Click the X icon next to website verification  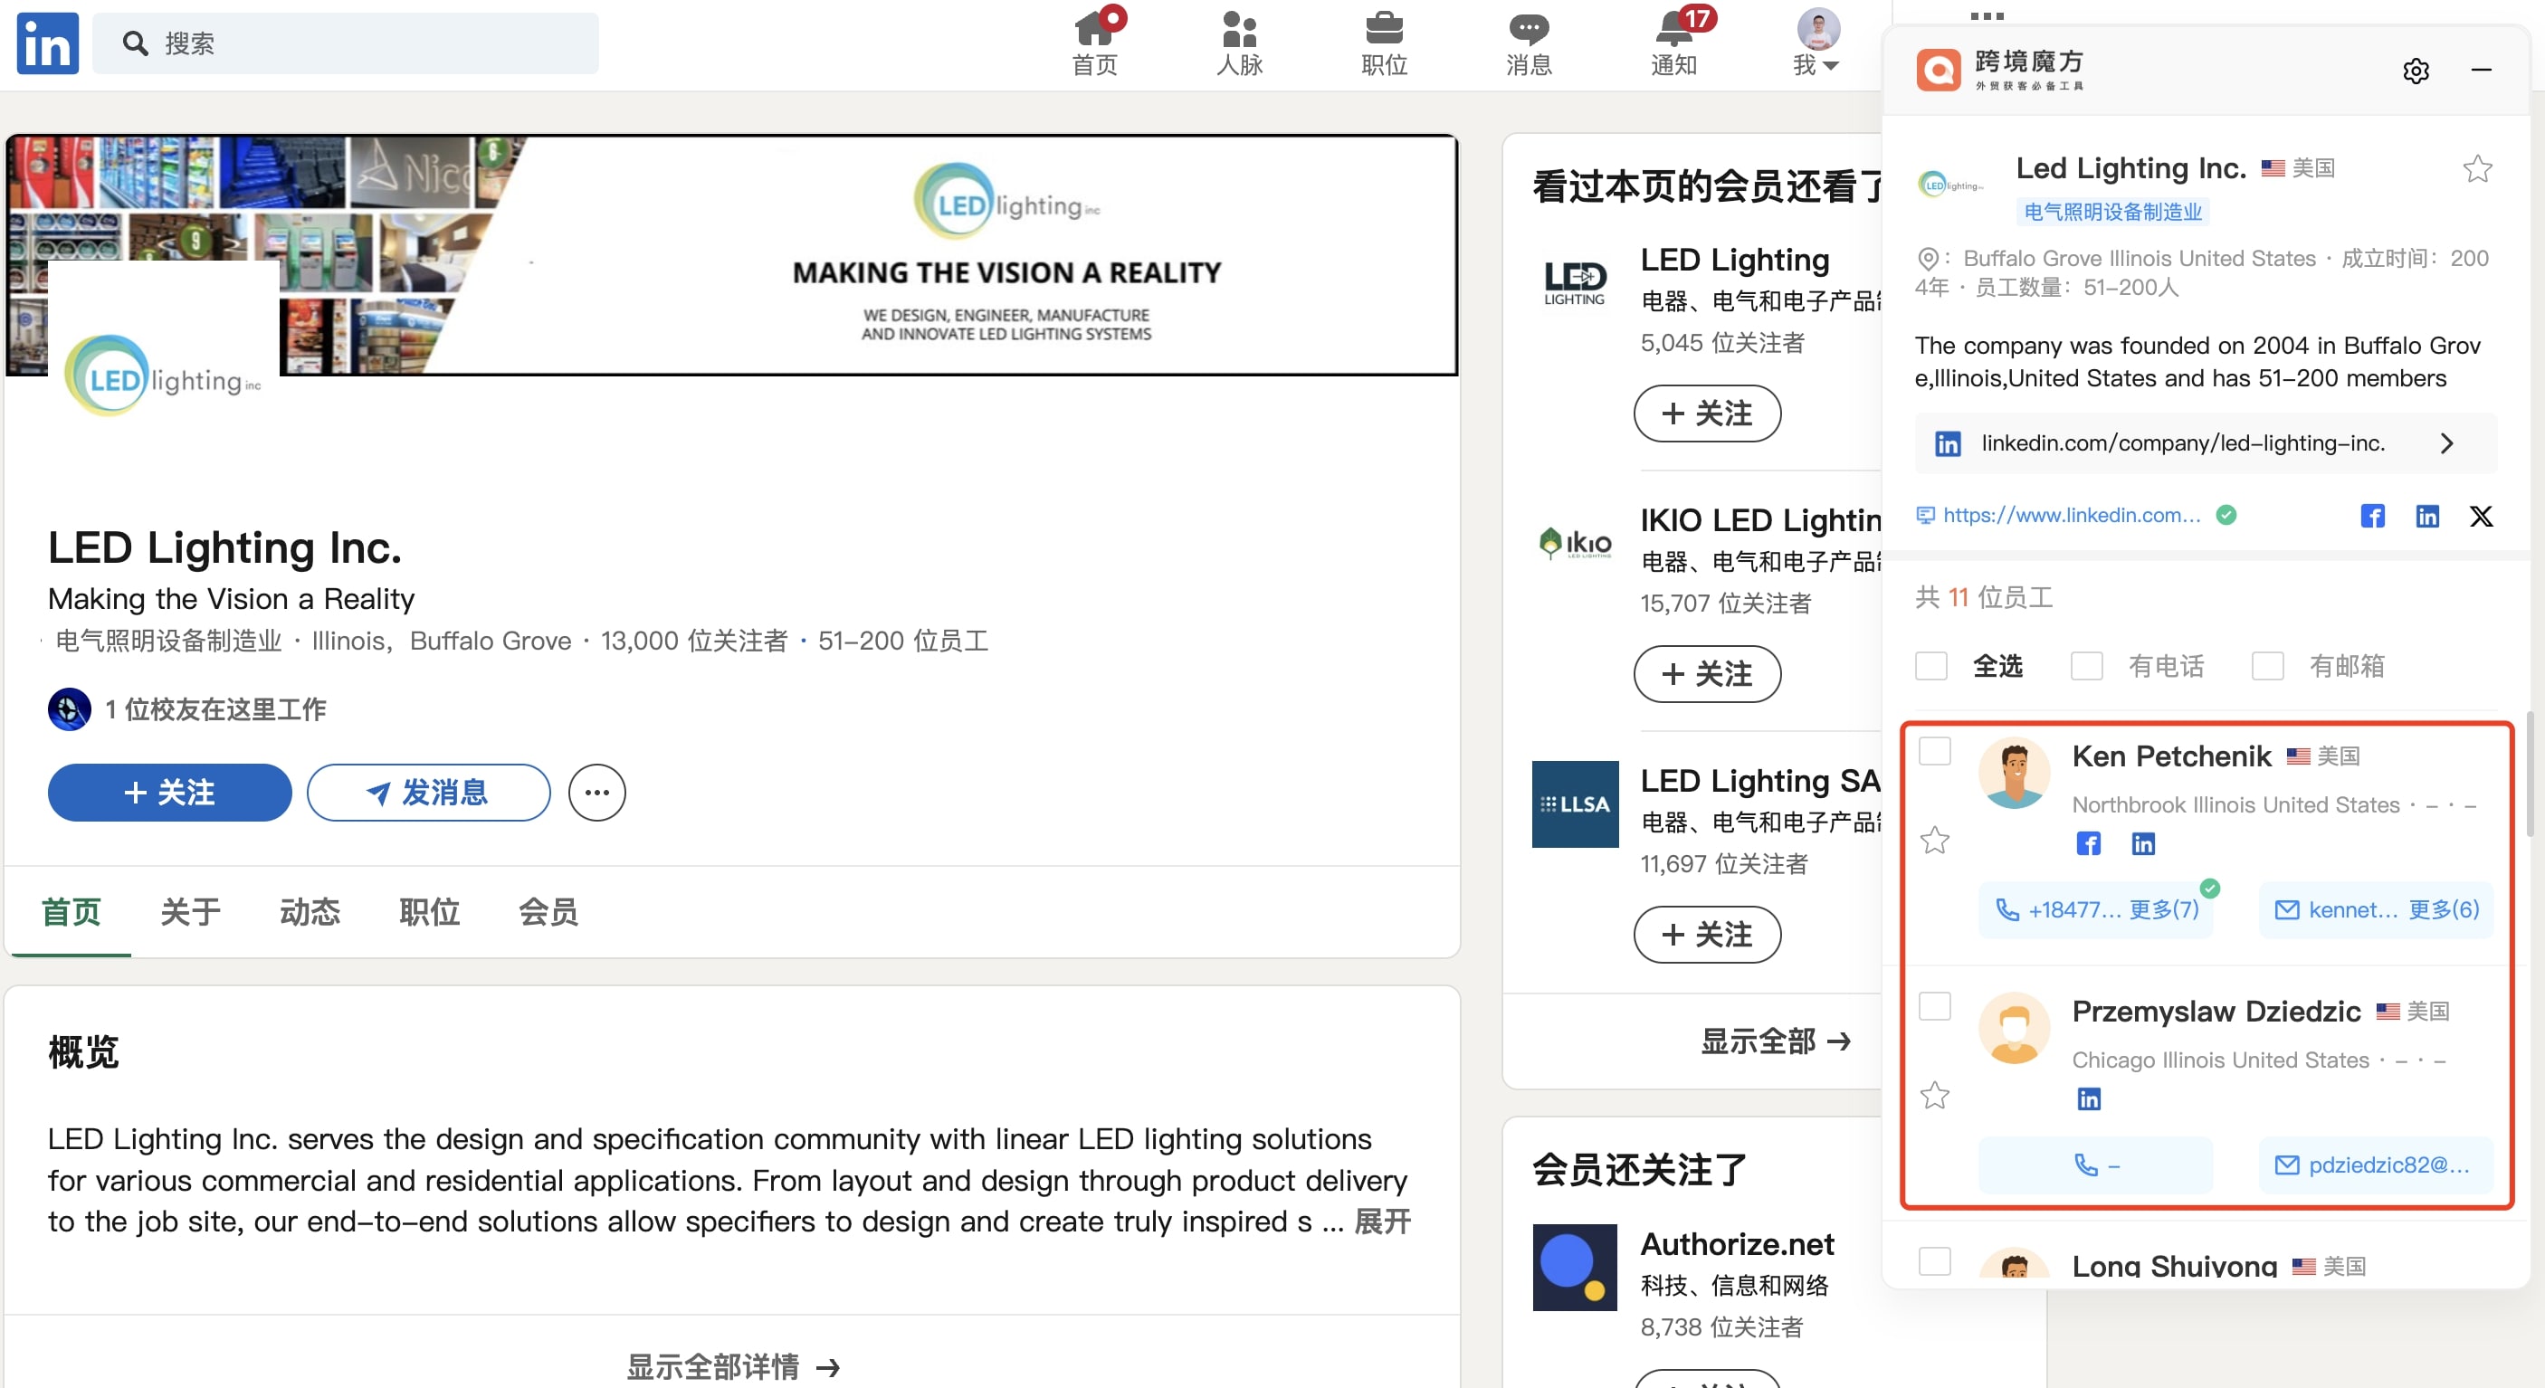(x=2483, y=515)
